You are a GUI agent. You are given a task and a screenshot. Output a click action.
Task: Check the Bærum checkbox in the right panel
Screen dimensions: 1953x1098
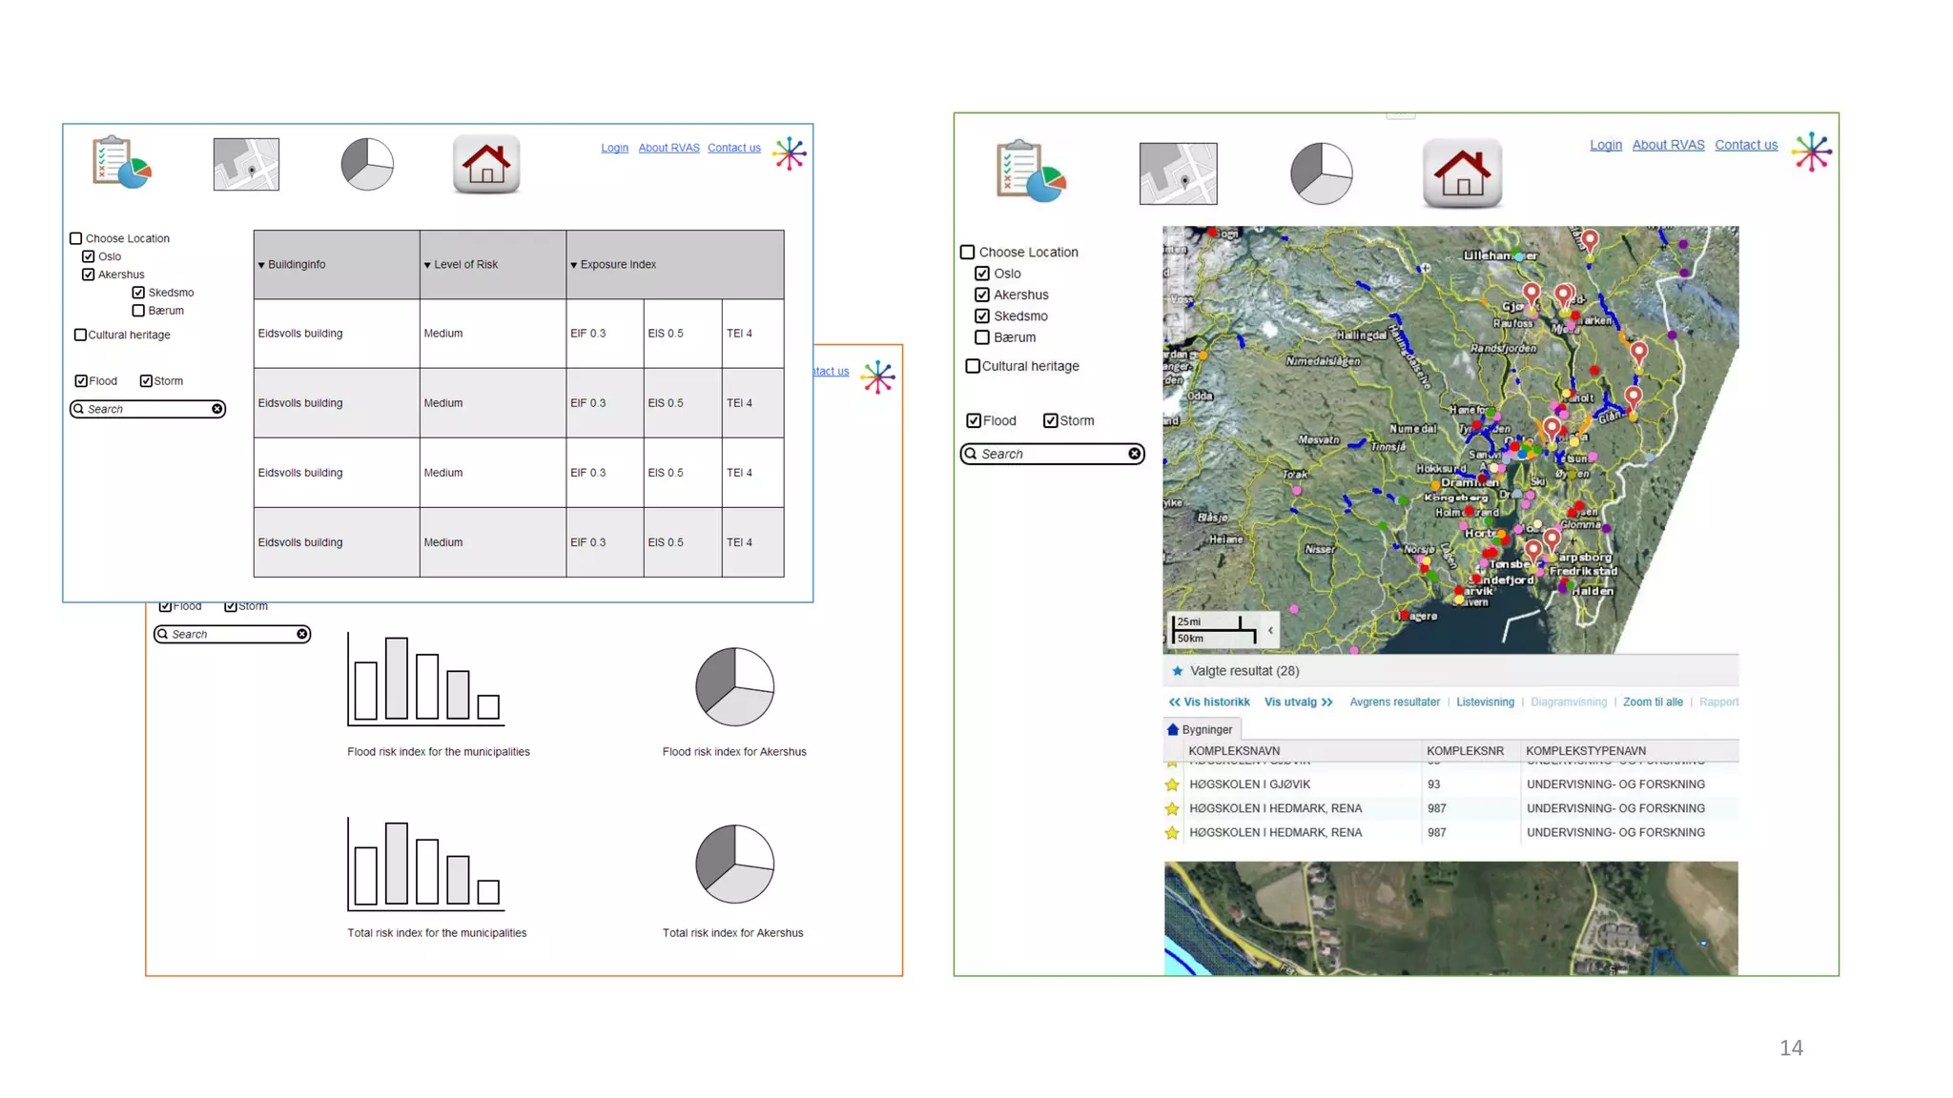pos(982,337)
